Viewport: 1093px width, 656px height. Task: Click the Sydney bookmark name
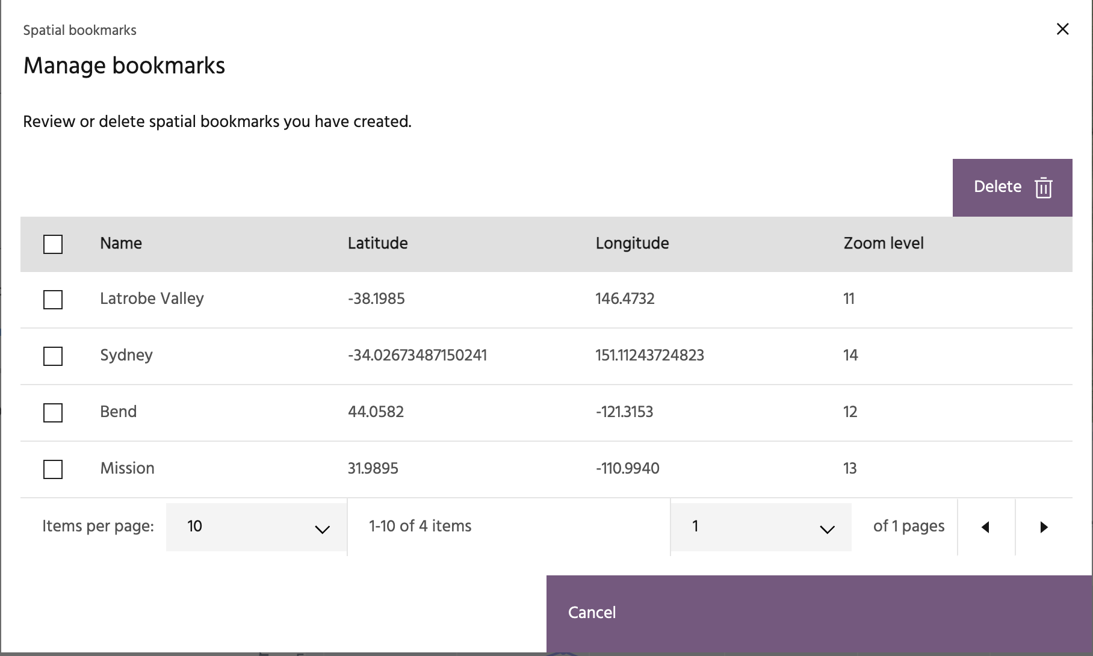(126, 355)
